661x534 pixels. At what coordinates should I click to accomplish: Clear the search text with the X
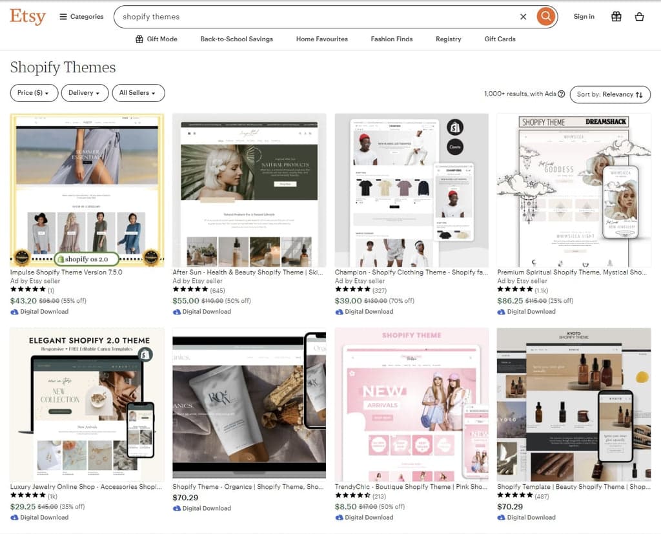523,16
